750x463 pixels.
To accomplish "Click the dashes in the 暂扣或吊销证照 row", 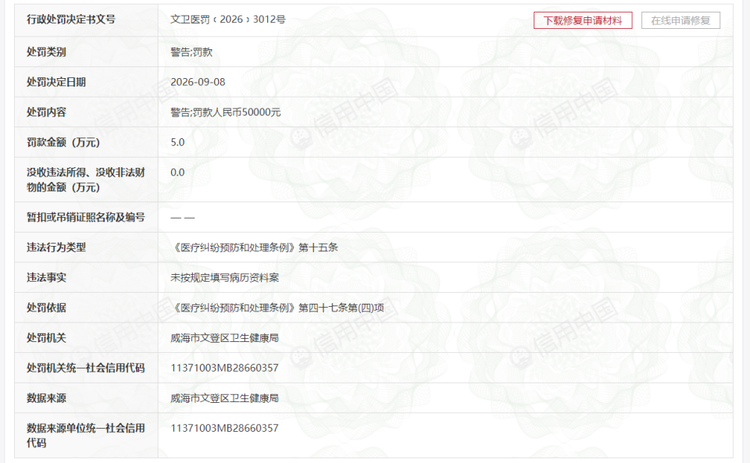I will click(183, 218).
